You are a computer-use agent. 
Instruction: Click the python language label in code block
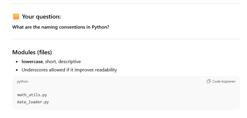[23, 81]
